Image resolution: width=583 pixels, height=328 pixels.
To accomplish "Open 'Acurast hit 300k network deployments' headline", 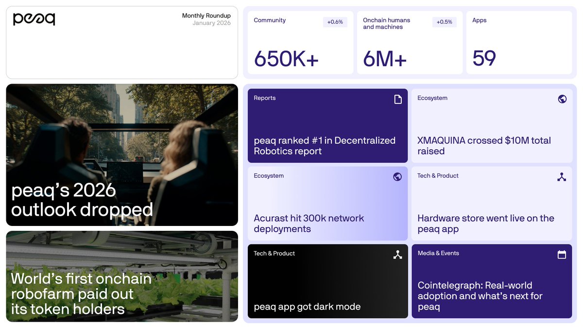I will [309, 224].
